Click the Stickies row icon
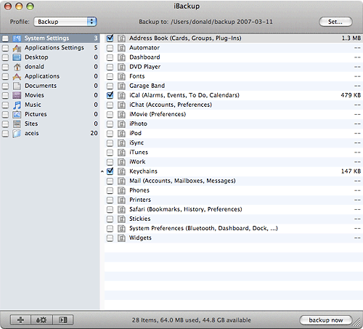This screenshot has width=363, height=329. click(x=121, y=219)
